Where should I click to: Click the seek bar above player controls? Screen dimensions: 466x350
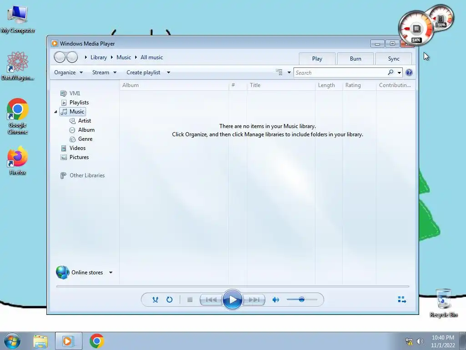tap(233, 287)
